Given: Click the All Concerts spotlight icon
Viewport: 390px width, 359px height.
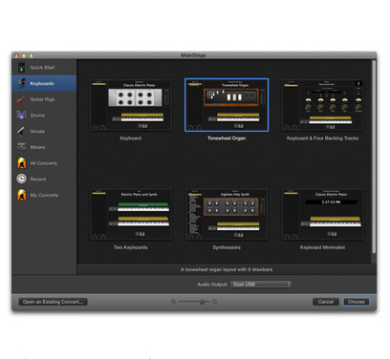Looking at the screenshot, I should (x=21, y=163).
